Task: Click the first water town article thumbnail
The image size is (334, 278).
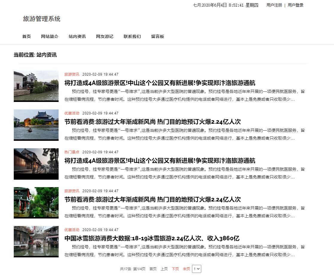Action: coord(36,86)
